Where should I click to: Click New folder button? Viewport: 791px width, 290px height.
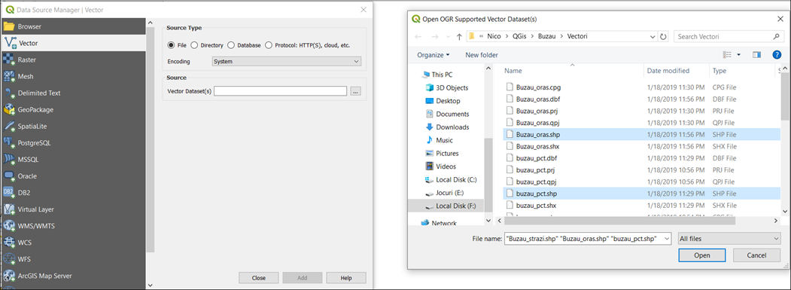point(481,54)
